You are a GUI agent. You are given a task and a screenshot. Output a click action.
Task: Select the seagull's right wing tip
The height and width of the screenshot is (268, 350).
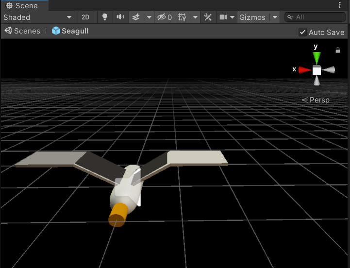tap(197, 158)
